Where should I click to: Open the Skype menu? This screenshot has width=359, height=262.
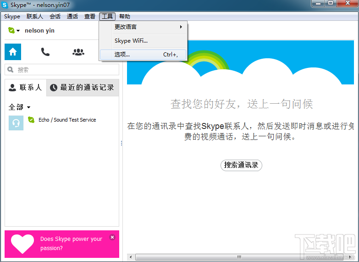(12, 17)
